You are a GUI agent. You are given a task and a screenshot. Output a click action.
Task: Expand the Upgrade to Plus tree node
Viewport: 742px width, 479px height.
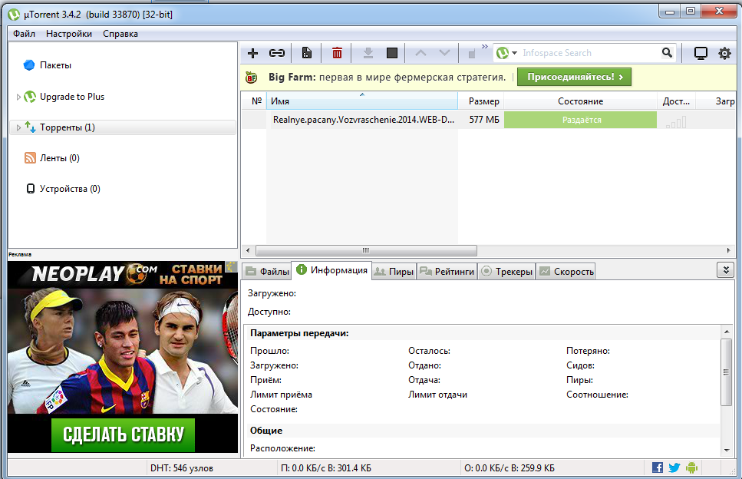[x=18, y=97]
